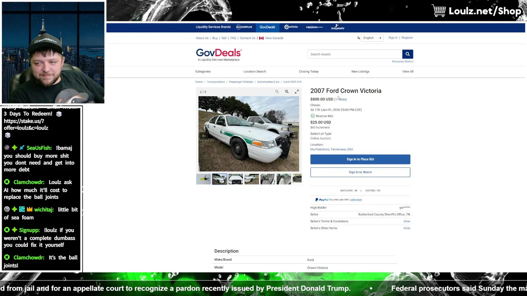The width and height of the screenshot is (527, 296).
Task: Click the translate language icon
Action: point(359,38)
